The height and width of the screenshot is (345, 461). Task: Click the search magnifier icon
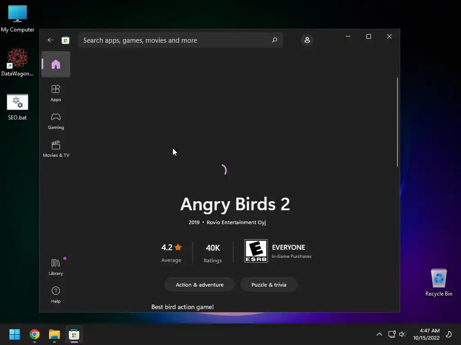275,40
